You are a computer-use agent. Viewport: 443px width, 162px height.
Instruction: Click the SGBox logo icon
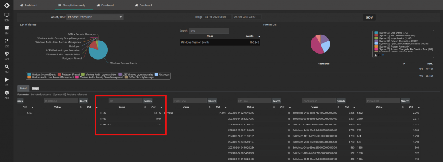pyautogui.click(x=7, y=5)
